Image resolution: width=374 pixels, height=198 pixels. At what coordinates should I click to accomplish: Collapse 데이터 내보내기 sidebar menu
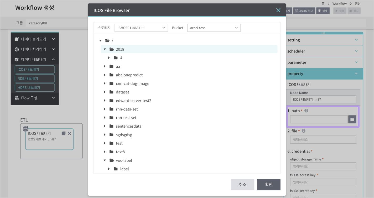pyautogui.click(x=35, y=59)
